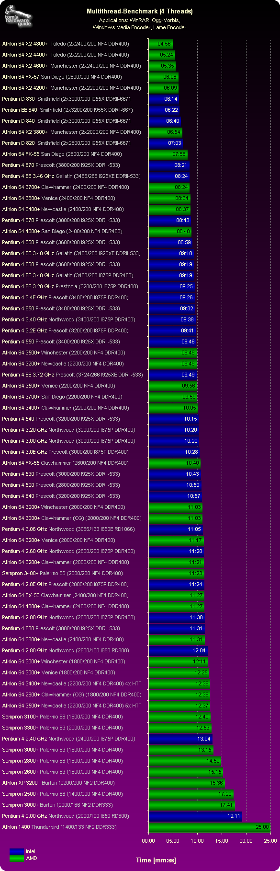Click the 'Multithread-Benchmark (4 Threads)' chart title
Viewport: 280px width, 871px height.
(x=140, y=12)
